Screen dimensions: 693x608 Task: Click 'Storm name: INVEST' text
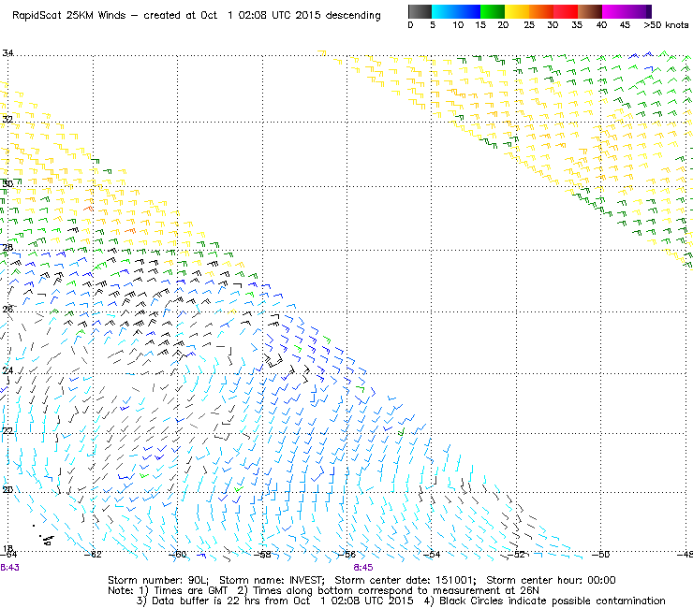(272, 580)
